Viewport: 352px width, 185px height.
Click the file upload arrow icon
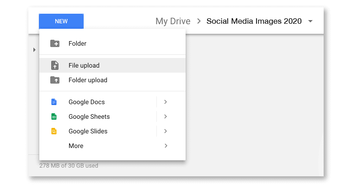(x=55, y=65)
